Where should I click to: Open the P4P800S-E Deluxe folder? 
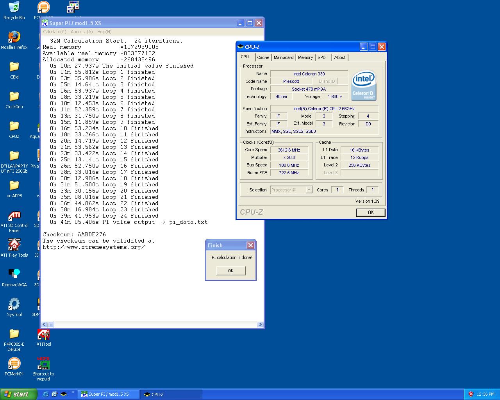pos(14,339)
